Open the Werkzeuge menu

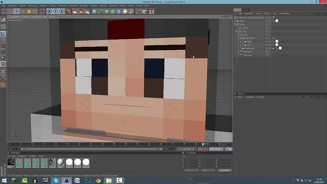click(32, 6)
